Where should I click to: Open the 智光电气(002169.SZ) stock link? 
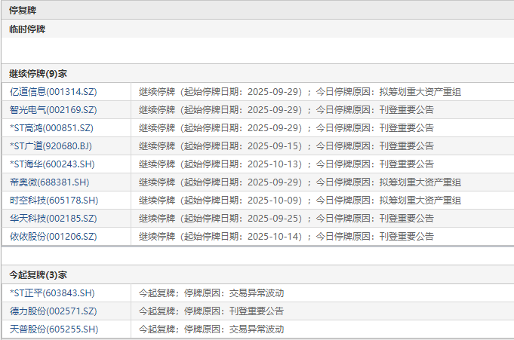pyautogui.click(x=54, y=110)
